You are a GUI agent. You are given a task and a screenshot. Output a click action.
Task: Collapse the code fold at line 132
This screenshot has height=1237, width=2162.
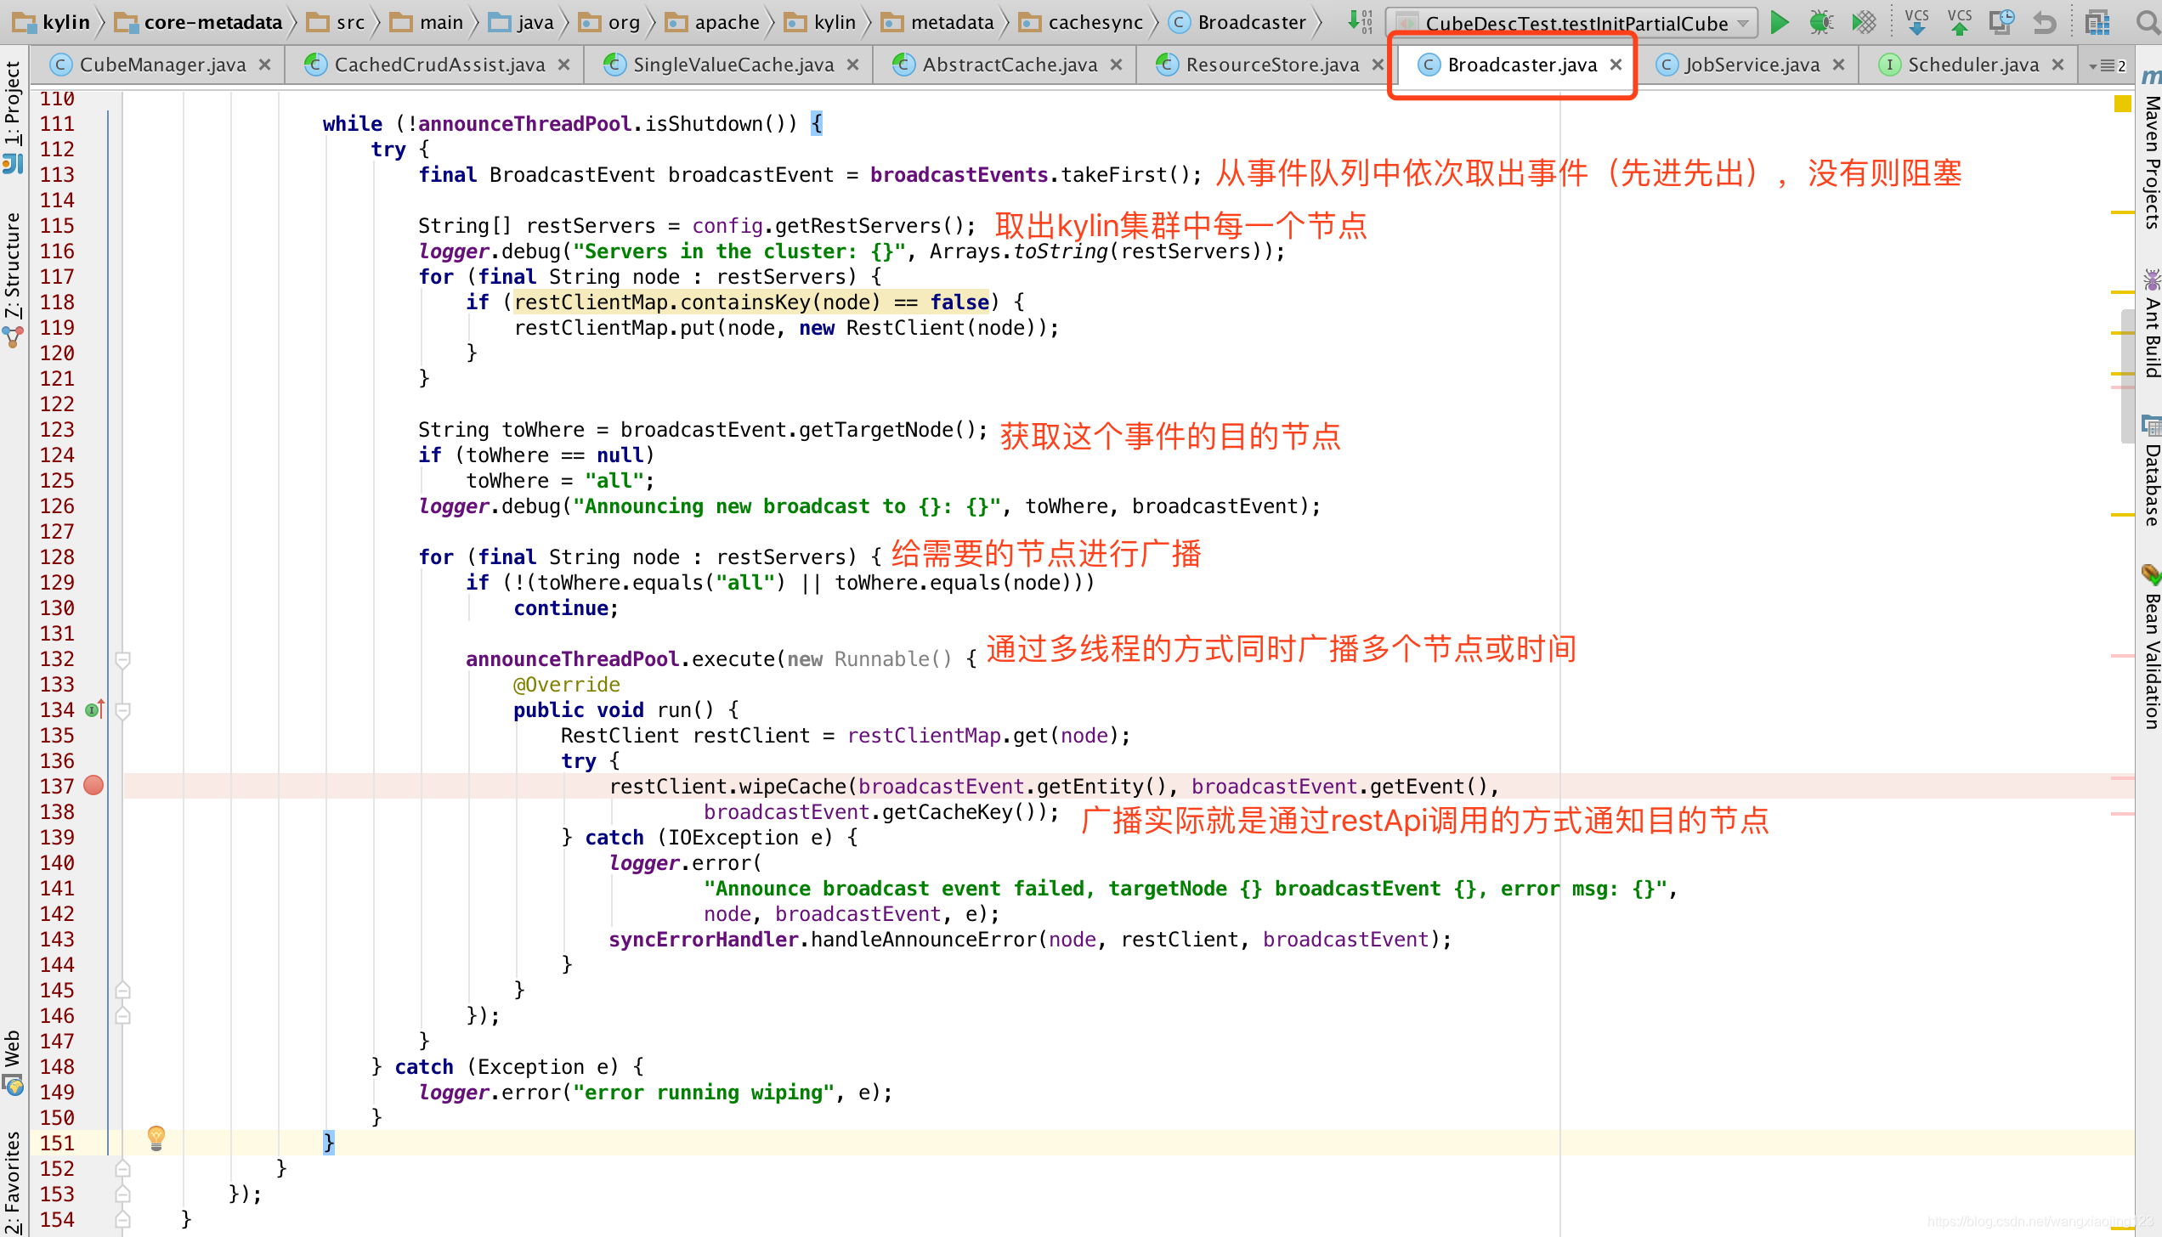[x=122, y=659]
